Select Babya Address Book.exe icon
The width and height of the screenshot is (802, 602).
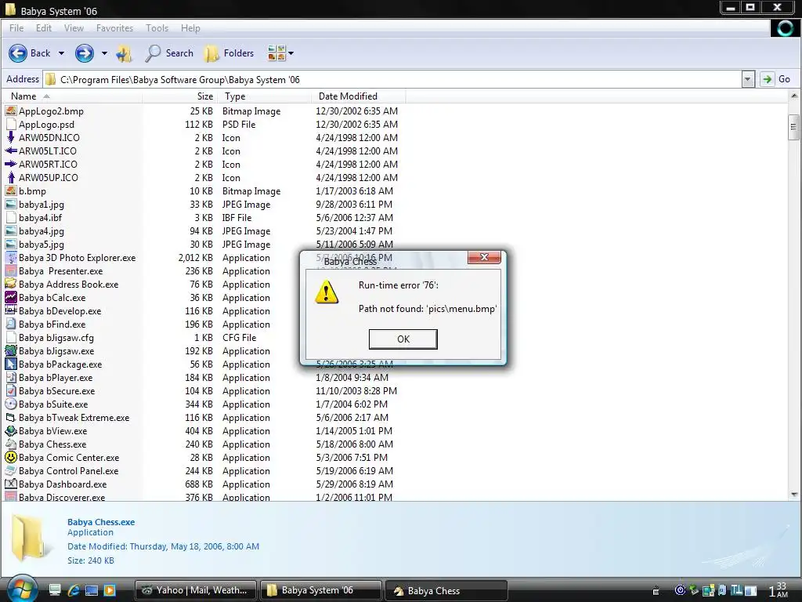pos(11,284)
